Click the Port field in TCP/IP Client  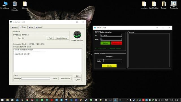coord(111,39)
